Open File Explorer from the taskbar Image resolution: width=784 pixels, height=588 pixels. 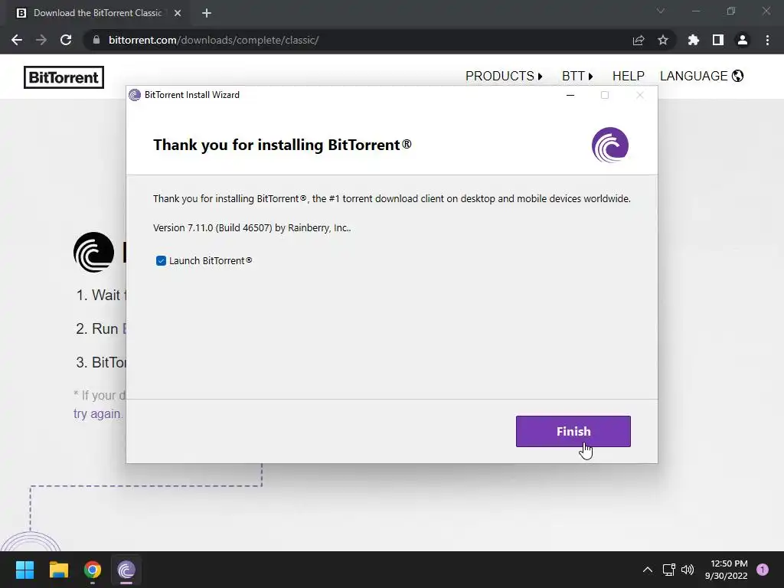(x=58, y=570)
